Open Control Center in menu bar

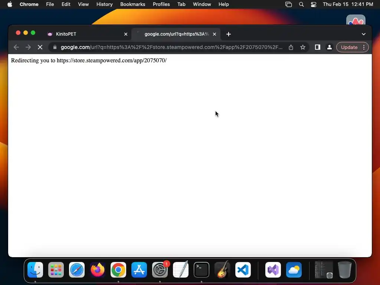pyautogui.click(x=313, y=4)
